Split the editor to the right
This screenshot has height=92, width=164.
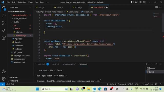(x=156, y=7)
